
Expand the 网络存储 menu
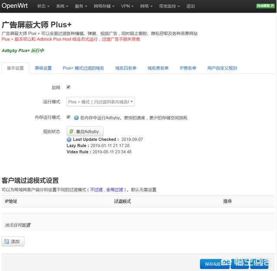point(104,6)
